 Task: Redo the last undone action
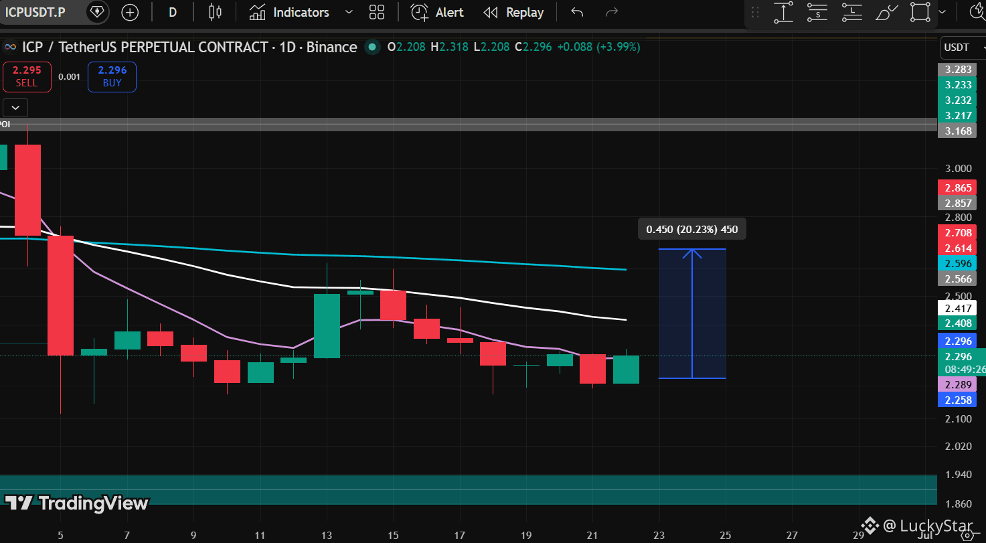(611, 12)
